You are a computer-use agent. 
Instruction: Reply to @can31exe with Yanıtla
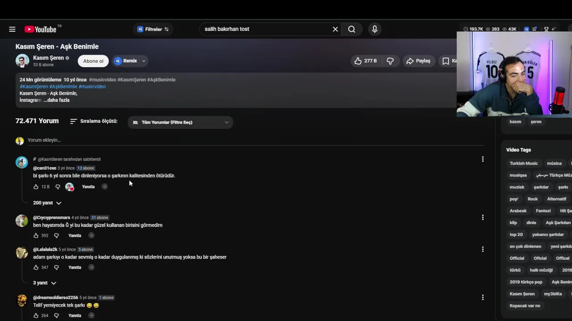88,187
